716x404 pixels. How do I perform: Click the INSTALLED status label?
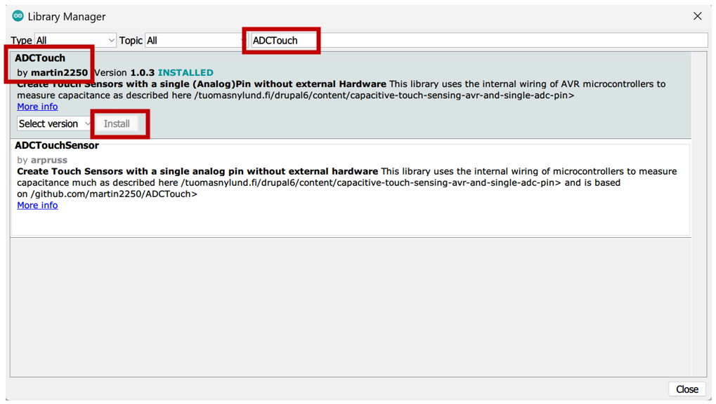[x=185, y=73]
